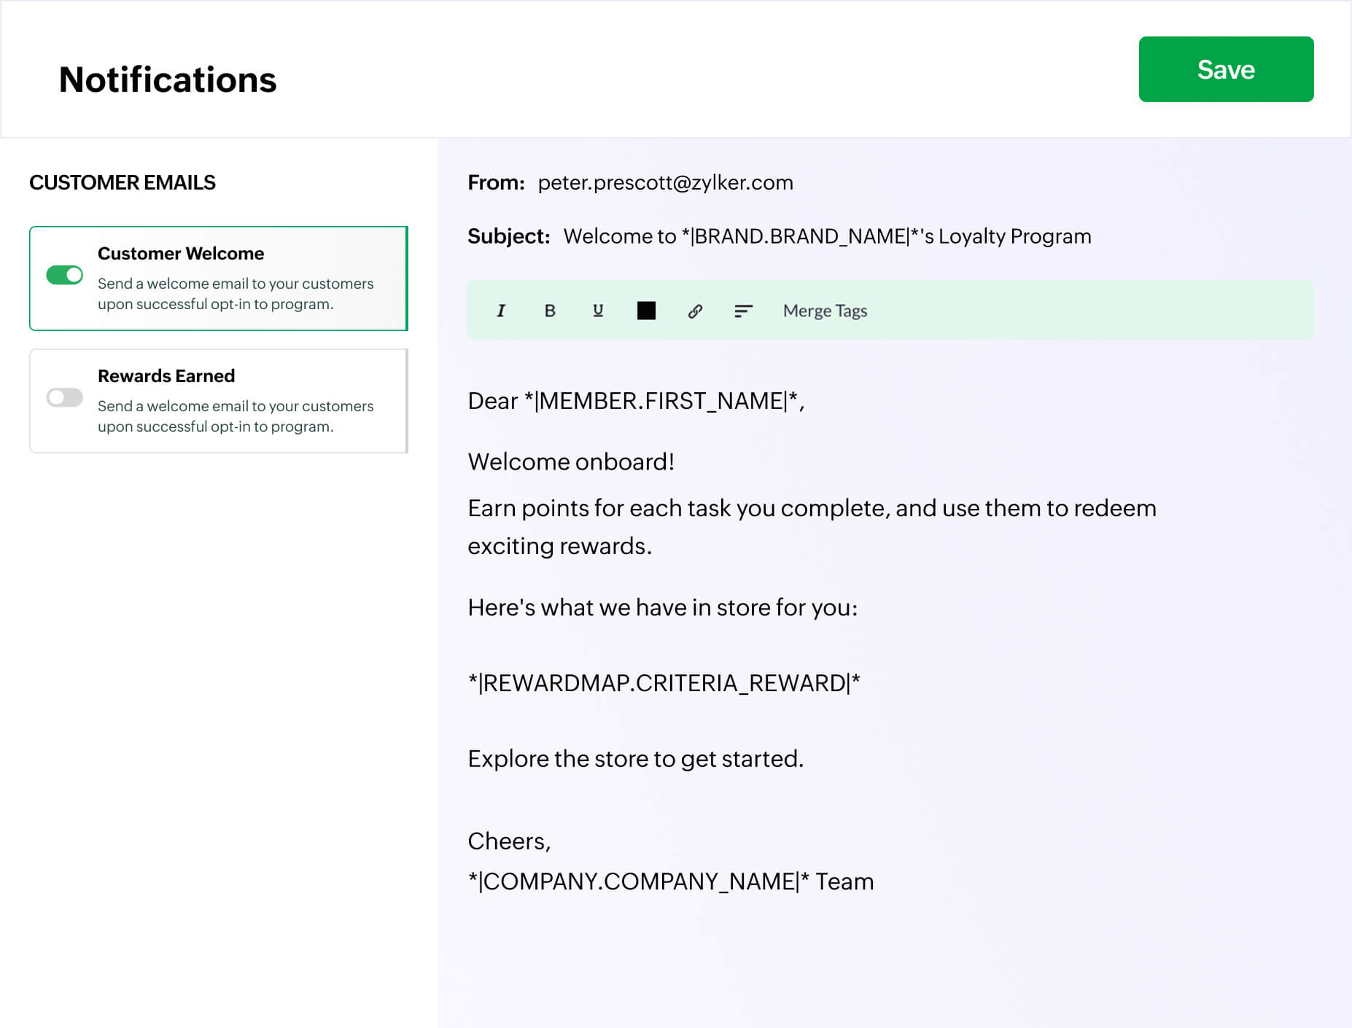Open the Merge Tags dropdown

click(825, 311)
